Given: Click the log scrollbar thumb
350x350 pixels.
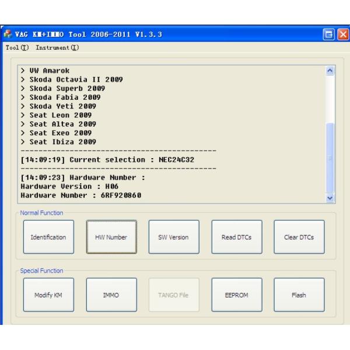Looking at the screenshot, I should click(x=330, y=156).
